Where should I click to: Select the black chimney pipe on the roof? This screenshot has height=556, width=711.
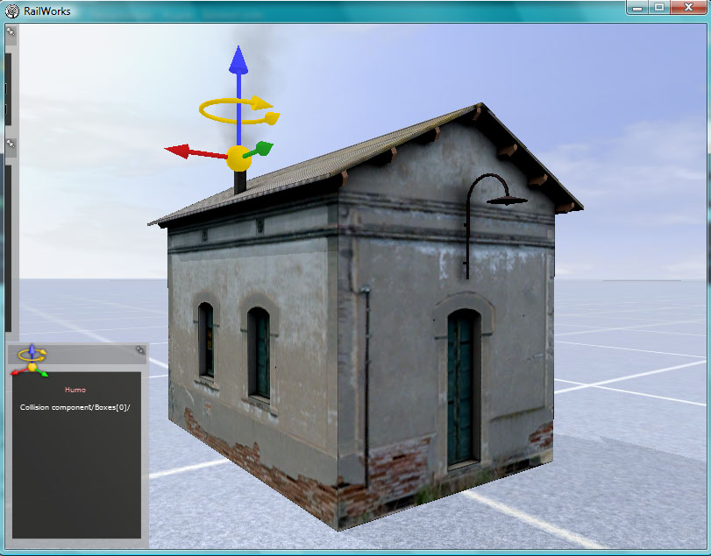239,183
